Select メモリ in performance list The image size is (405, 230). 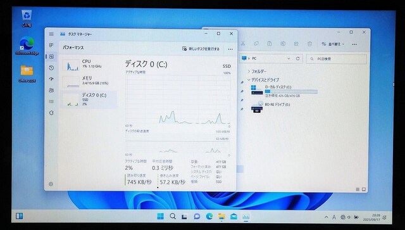89,81
